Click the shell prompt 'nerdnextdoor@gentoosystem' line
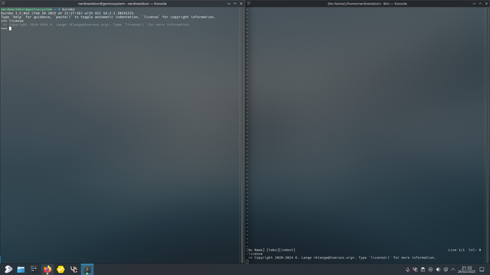Screen dimensions: 490x275 [x=38, y=9]
